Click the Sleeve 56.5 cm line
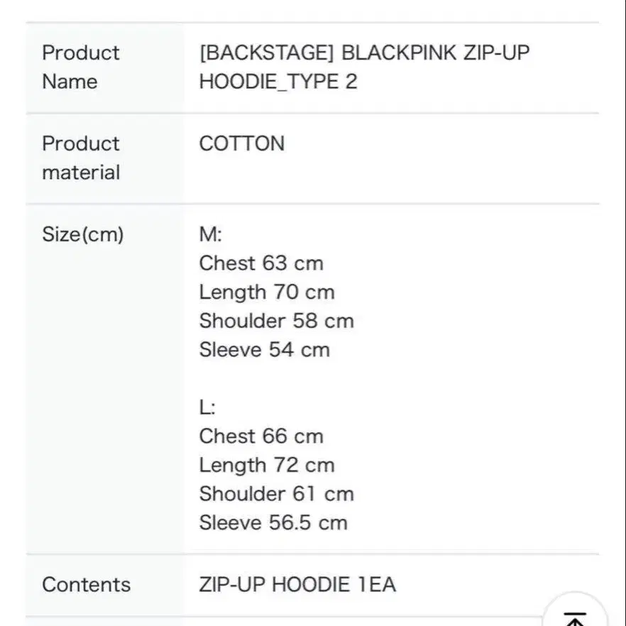This screenshot has width=626, height=626. pos(273,522)
